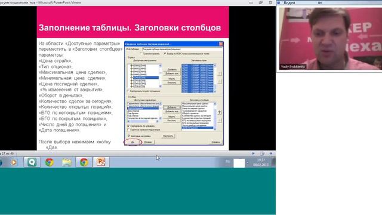This screenshot has width=382, height=215.
Task: Confirm the dialog with the Да button
Action: click(133, 142)
